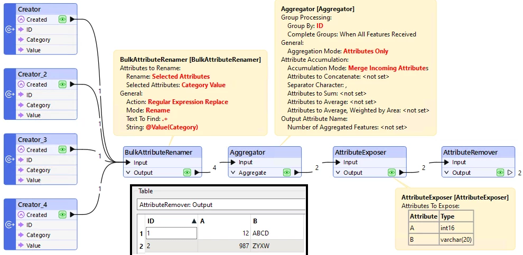Click column B header in table
Image resolution: width=523 pixels, height=255 pixels.
pyautogui.click(x=277, y=221)
